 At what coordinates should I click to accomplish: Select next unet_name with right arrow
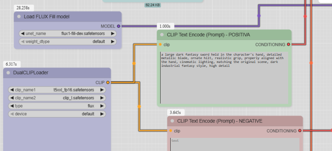[x=112, y=34]
